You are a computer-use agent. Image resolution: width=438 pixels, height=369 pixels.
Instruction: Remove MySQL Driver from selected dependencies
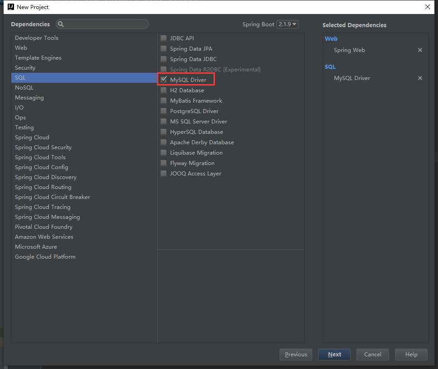(x=420, y=78)
